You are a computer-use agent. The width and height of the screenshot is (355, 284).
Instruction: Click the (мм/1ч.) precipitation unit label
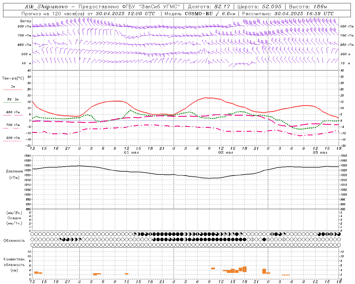pos(14,223)
